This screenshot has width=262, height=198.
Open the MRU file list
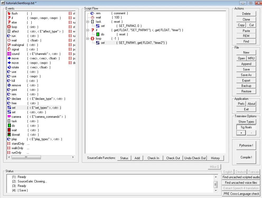point(251,58)
